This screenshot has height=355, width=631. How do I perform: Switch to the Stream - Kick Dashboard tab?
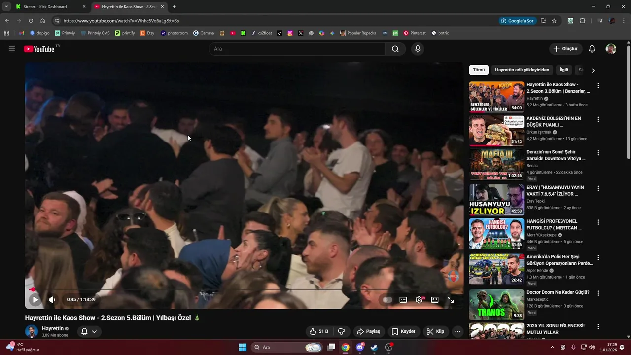point(49,7)
